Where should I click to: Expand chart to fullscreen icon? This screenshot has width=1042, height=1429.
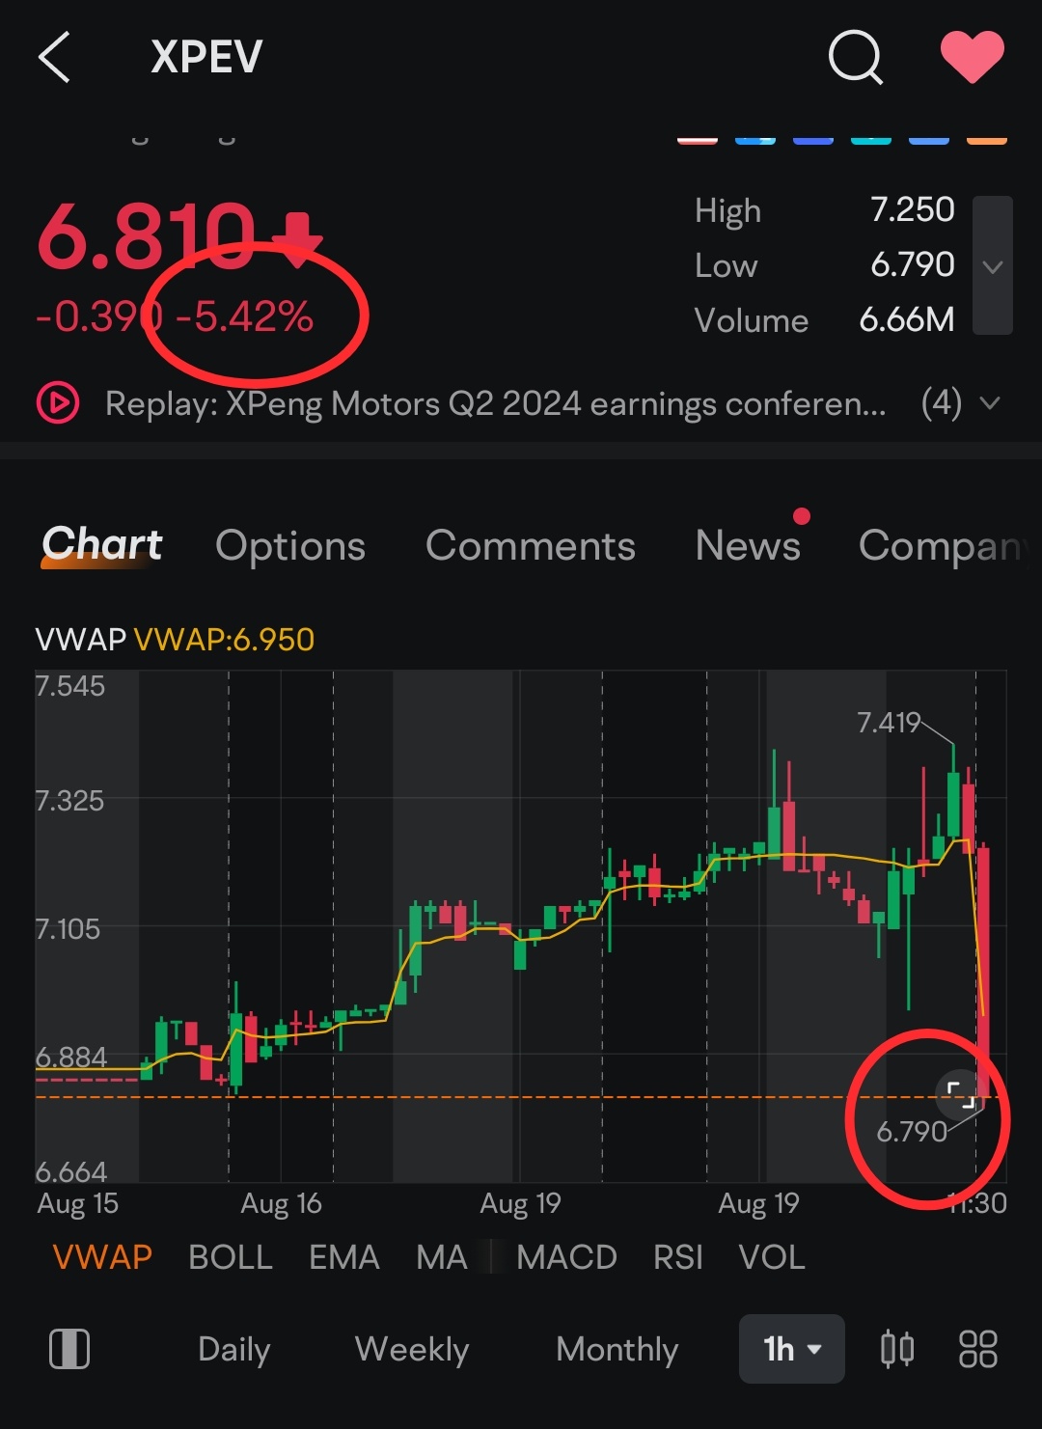click(959, 1095)
